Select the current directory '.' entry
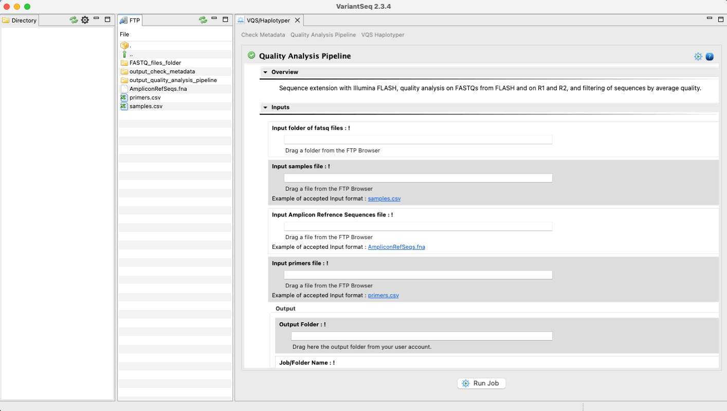The image size is (727, 411). tap(124, 45)
